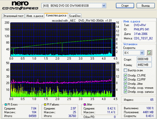Open the Инф. о диске tab
Screen dimensions: 157x119
(x=35, y=16)
